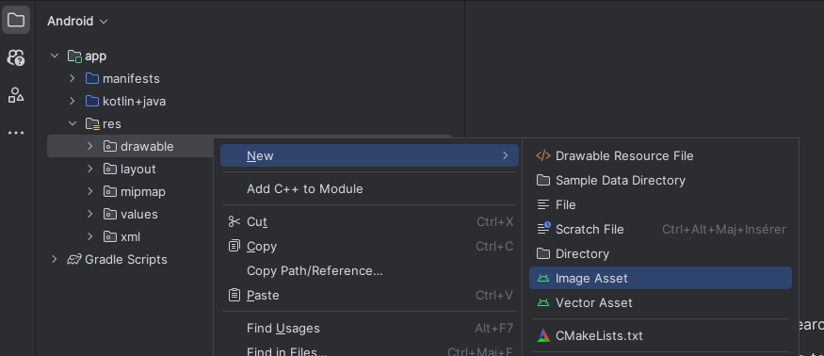Choose Drawable Resource File option
824x356 pixels.
(660, 155)
